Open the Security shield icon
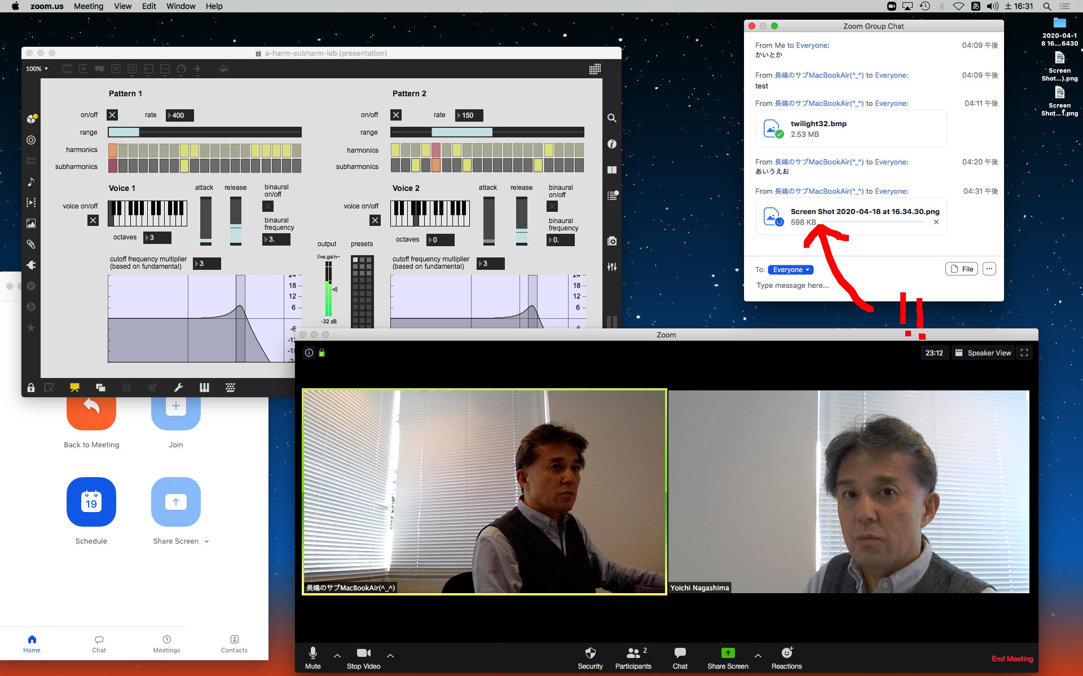1083x676 pixels. 590,653
